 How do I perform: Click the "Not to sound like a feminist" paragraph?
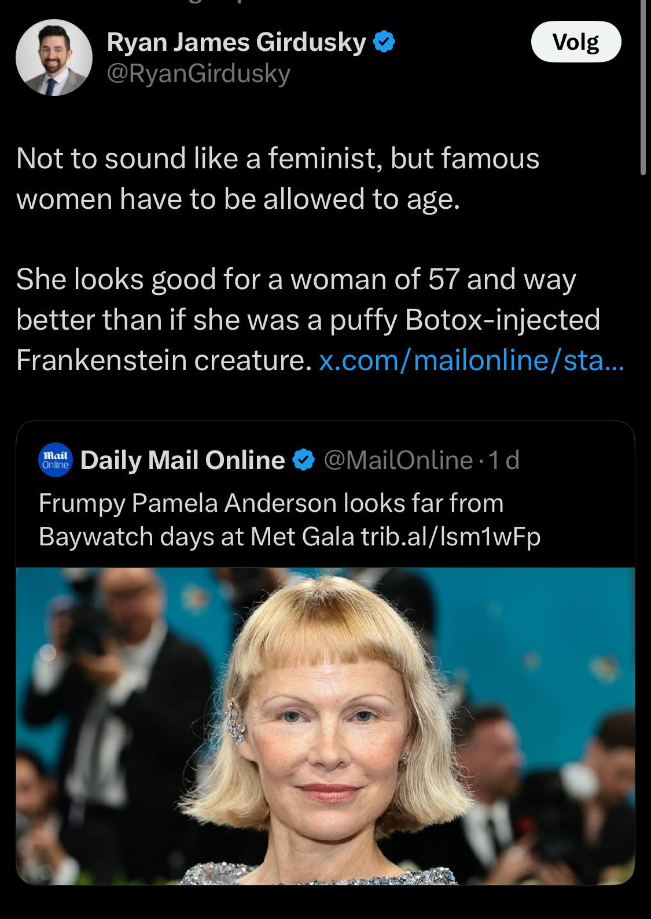pos(278,178)
